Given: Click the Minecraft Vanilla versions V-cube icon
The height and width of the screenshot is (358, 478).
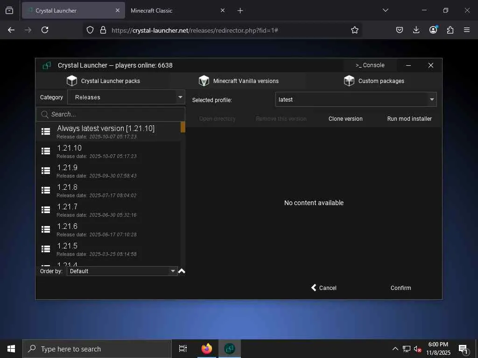Looking at the screenshot, I should click(204, 81).
